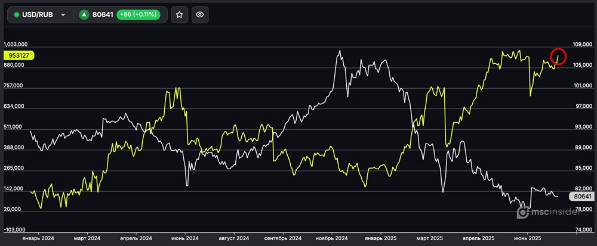
Task: Click the gray 80641 right-axis price label
Action: [581, 196]
